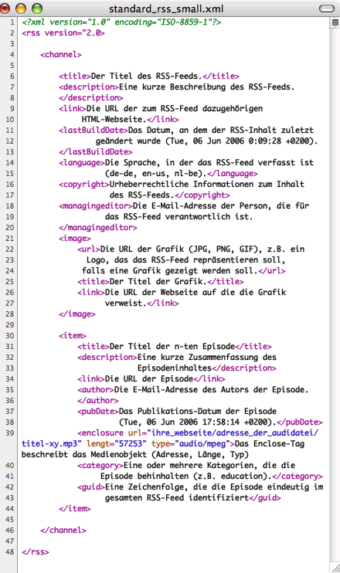Click 'Der Titel der Grafik.' text
The height and width of the screenshot is (573, 340).
[158, 281]
